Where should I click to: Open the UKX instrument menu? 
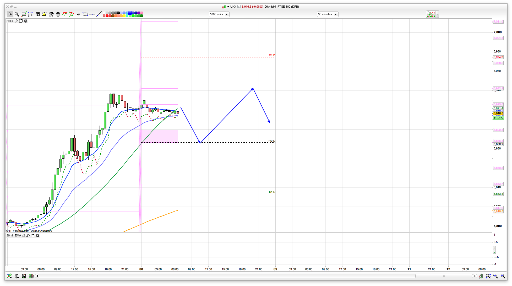pyautogui.click(x=228, y=7)
